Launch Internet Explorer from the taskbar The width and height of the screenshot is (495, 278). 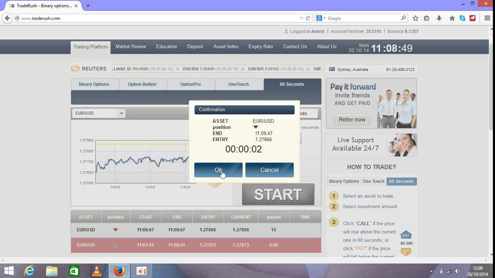tap(29, 271)
